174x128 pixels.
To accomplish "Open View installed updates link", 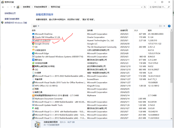I will 12,19.
